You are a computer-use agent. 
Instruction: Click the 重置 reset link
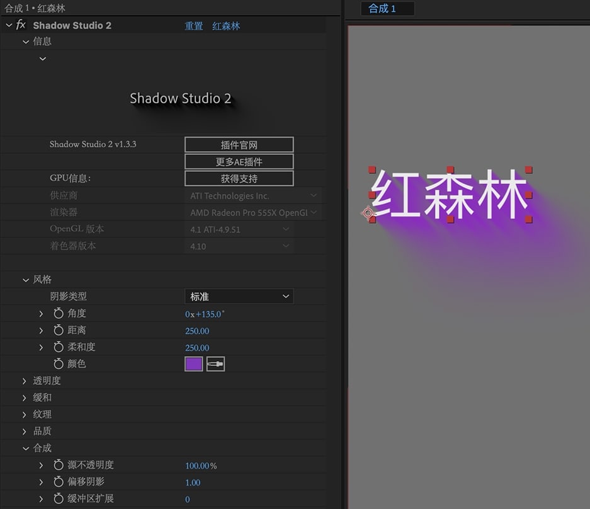[x=193, y=26]
